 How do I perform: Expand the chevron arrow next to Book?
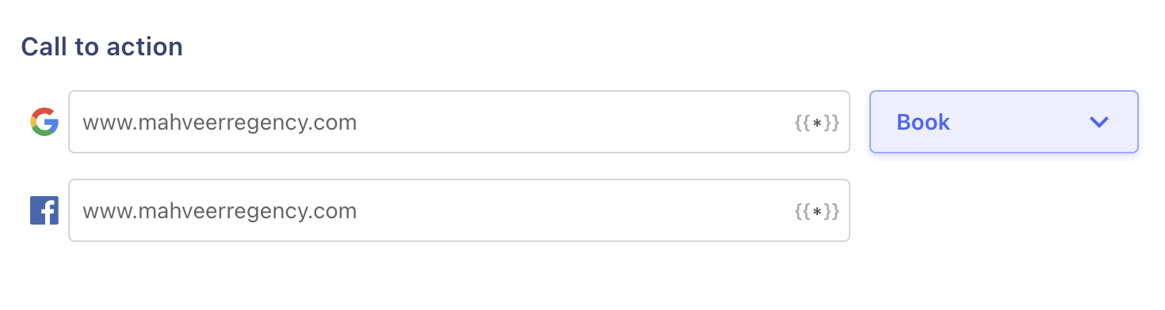pyautogui.click(x=1098, y=122)
